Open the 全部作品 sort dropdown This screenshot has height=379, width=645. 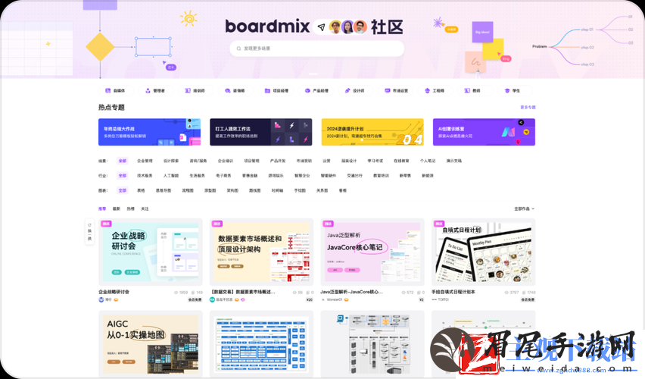click(524, 209)
